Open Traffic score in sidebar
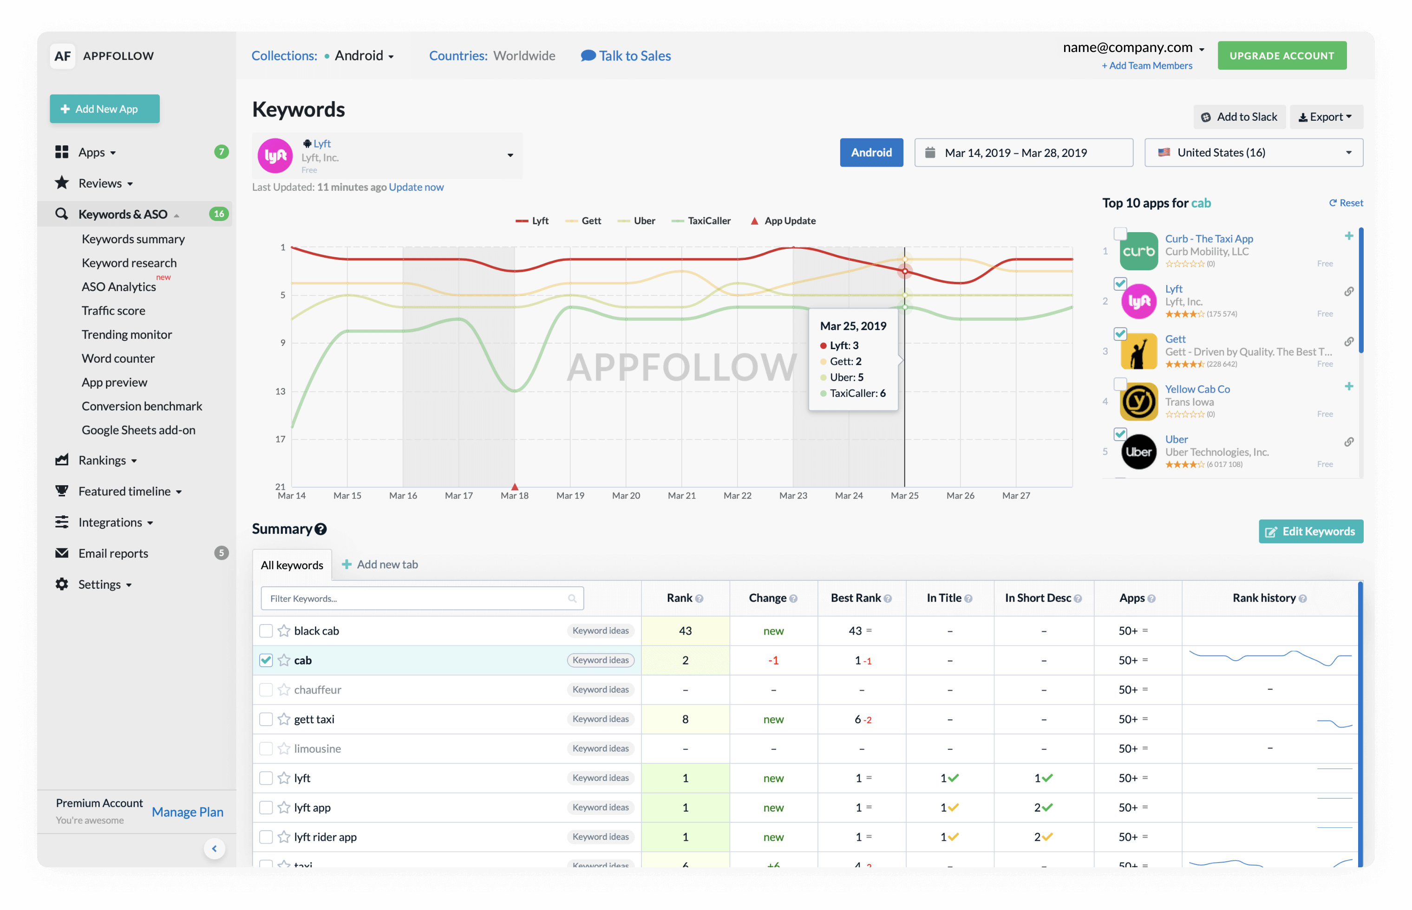This screenshot has height=910, width=1412. pos(113,310)
